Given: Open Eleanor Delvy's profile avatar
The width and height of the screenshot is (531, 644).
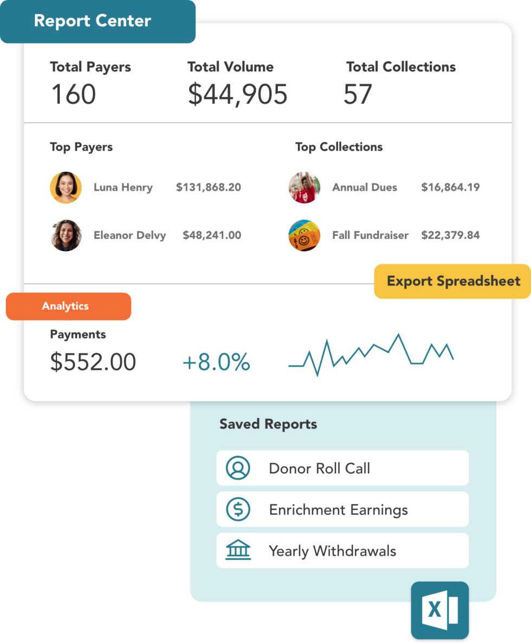Looking at the screenshot, I should pos(66,235).
